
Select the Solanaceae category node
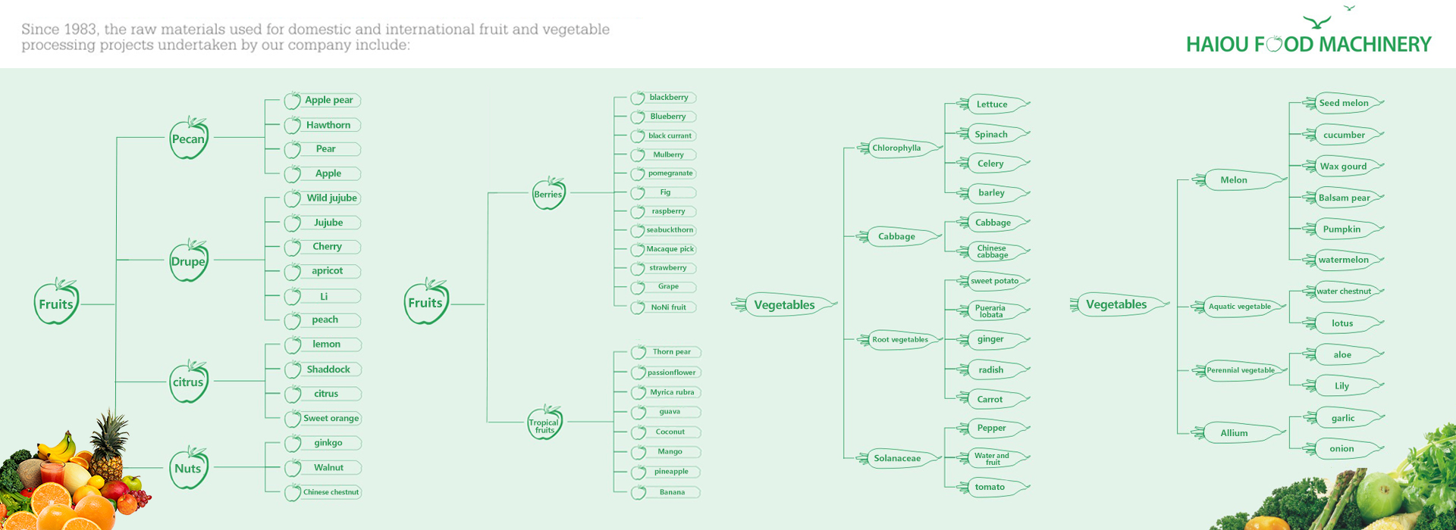click(x=899, y=458)
